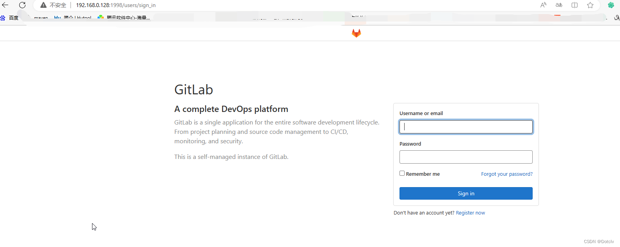Click the not-secure warning triangle icon

click(43, 5)
